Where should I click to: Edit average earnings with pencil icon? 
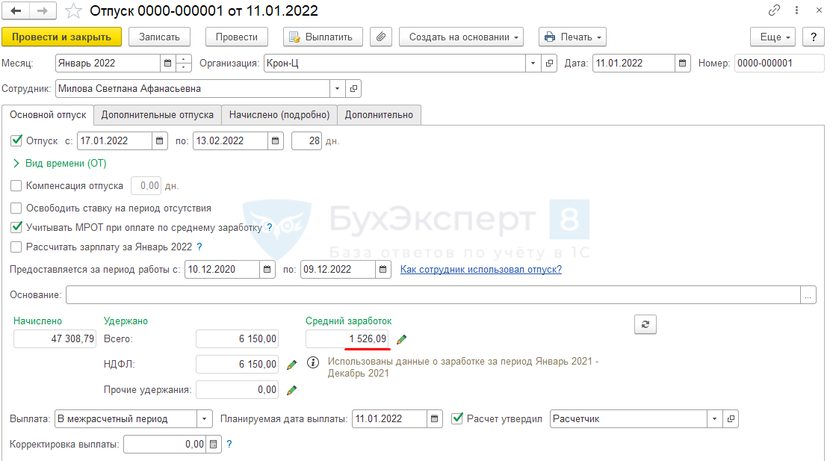402,340
